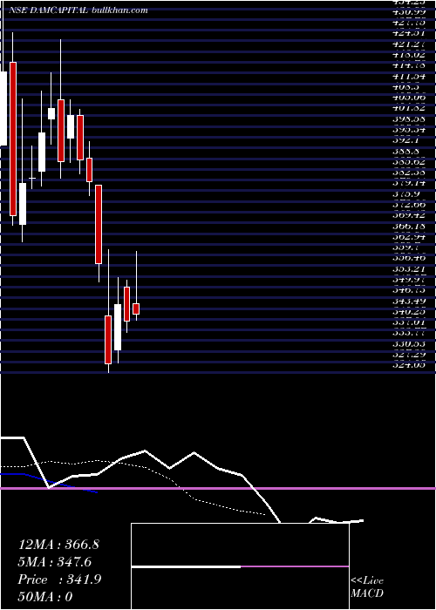Select the '5MA : 347.6' readout

[x=57, y=562]
